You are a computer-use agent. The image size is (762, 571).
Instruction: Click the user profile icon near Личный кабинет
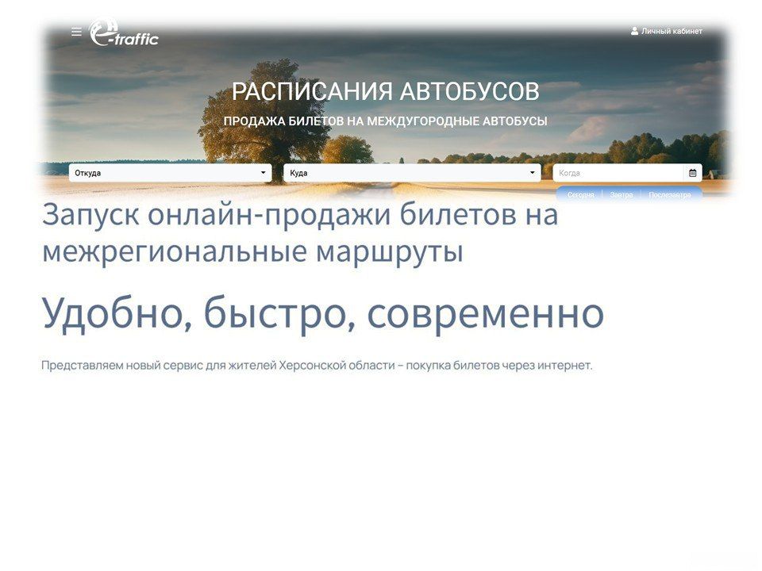[x=633, y=31]
